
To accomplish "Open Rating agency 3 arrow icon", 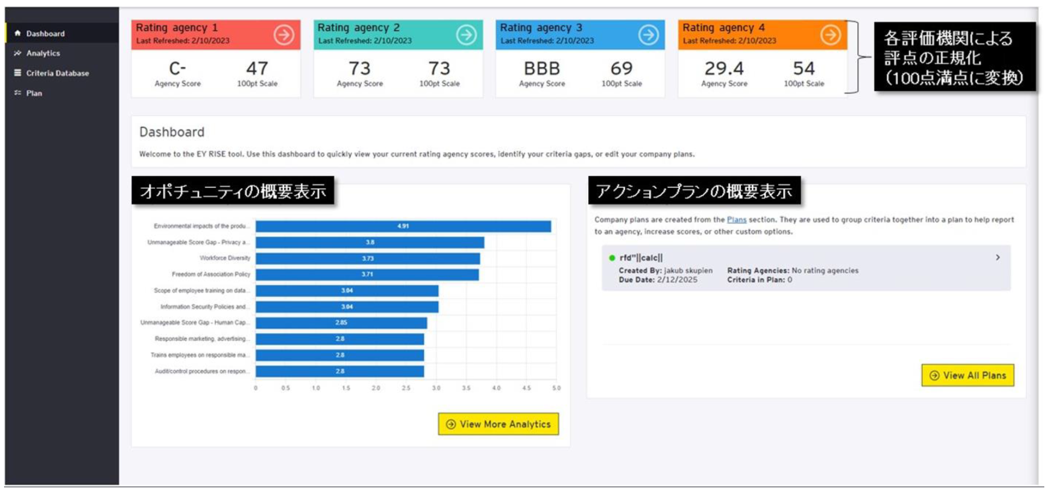I will 648,35.
